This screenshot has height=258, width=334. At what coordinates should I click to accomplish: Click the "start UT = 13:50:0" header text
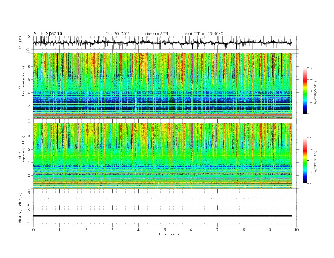(x=204, y=34)
